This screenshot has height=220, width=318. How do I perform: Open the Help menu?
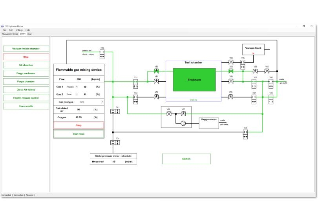(x=27, y=30)
